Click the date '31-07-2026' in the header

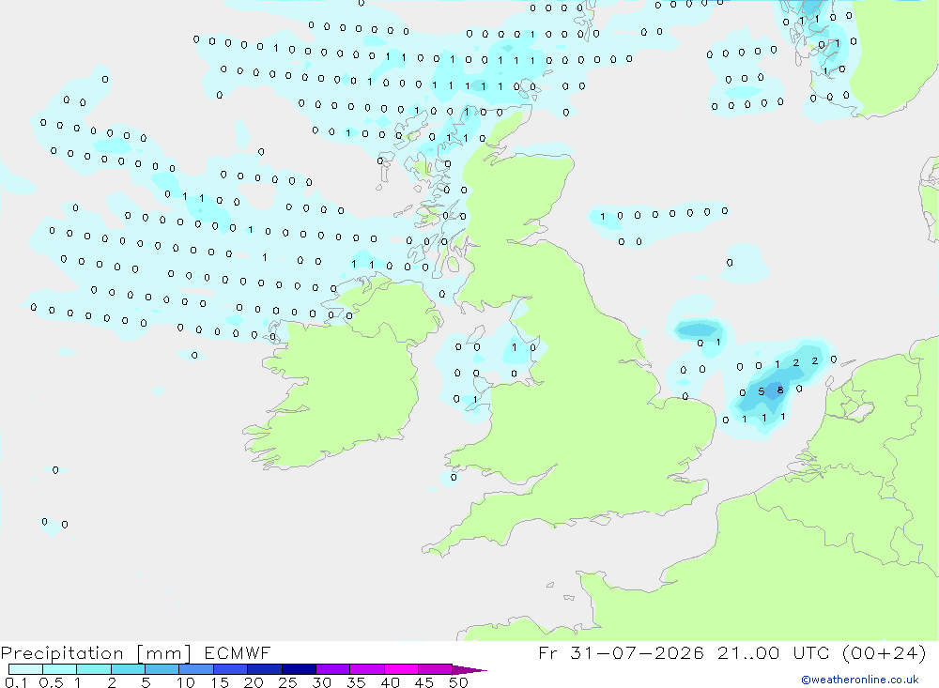pyautogui.click(x=637, y=652)
